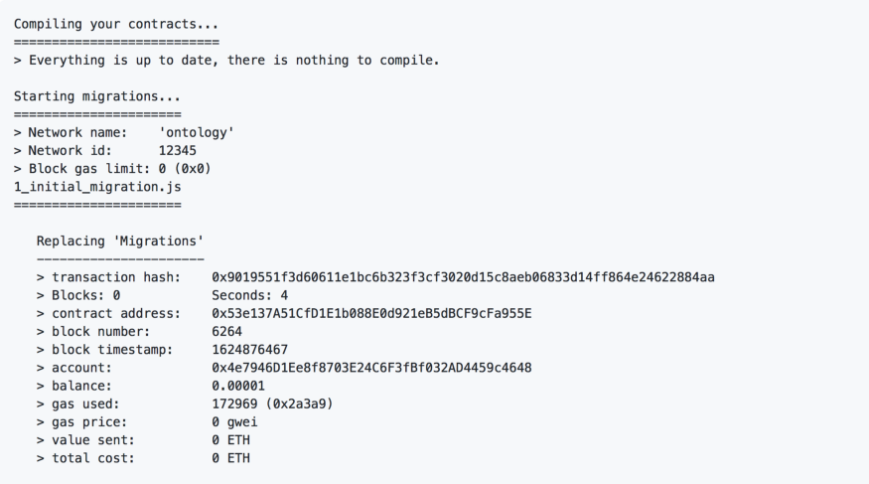Image resolution: width=869 pixels, height=484 pixels.
Task: Click the "Seconds: 4" text
Action: pyautogui.click(x=249, y=295)
